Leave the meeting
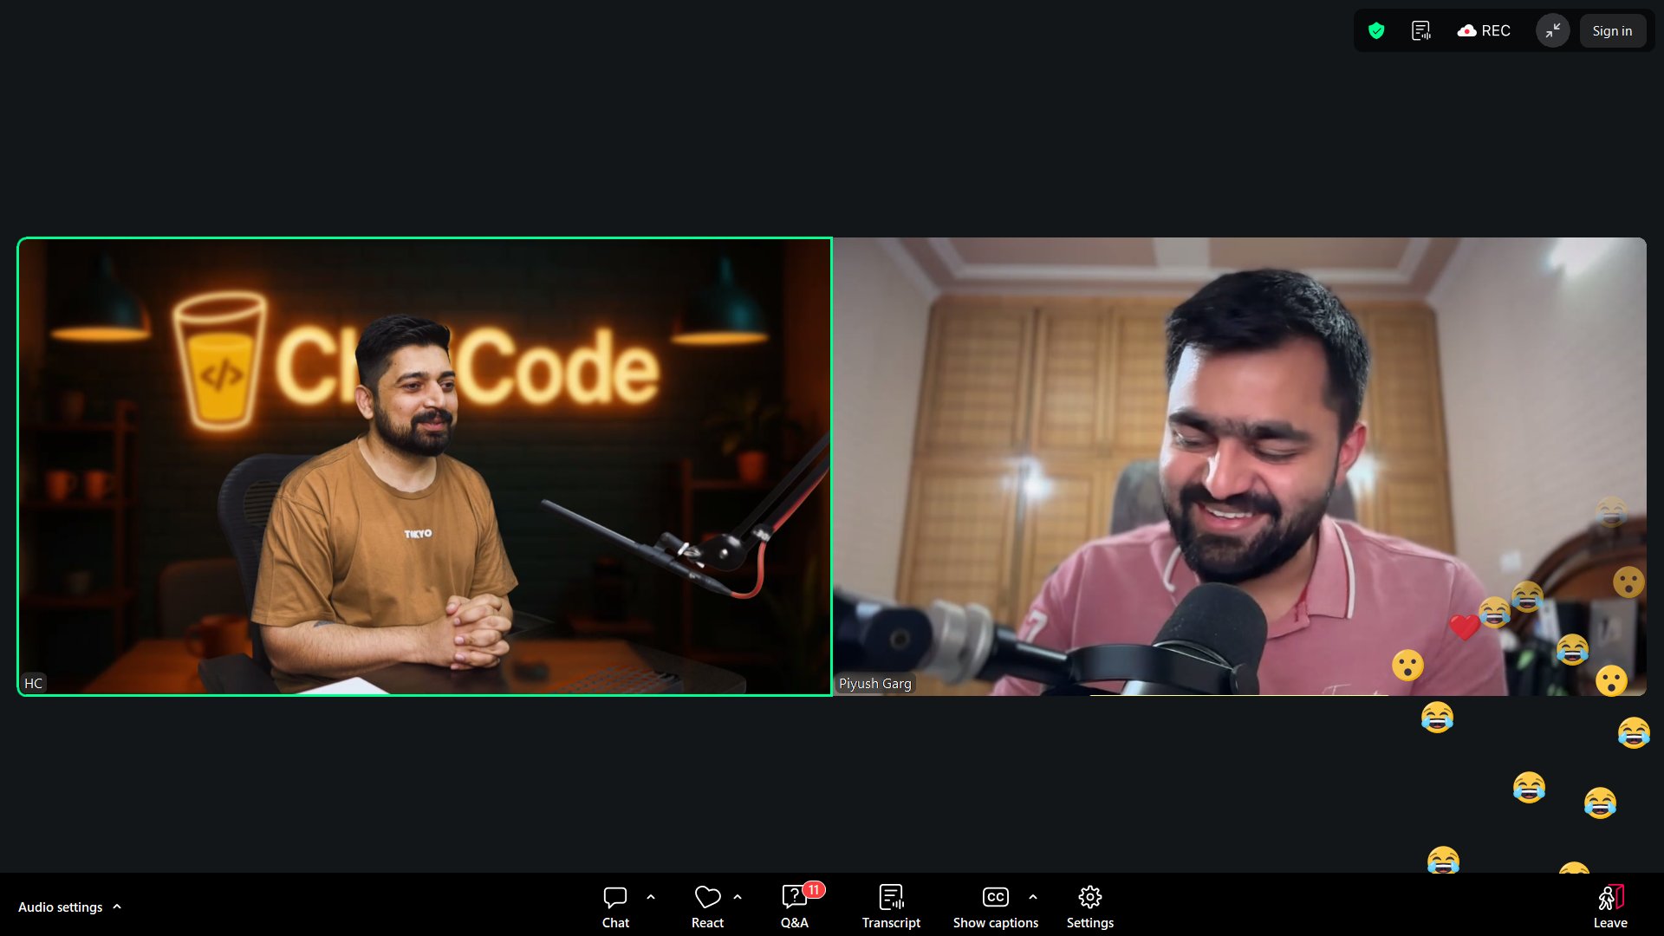 (x=1610, y=907)
